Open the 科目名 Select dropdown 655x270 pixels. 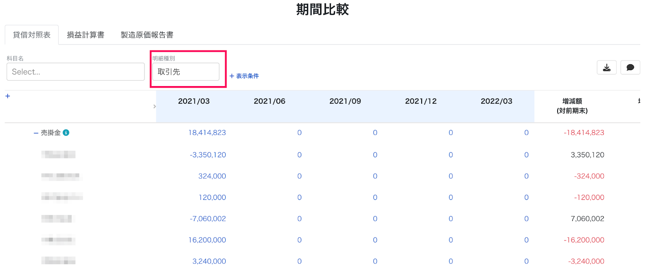pos(76,72)
